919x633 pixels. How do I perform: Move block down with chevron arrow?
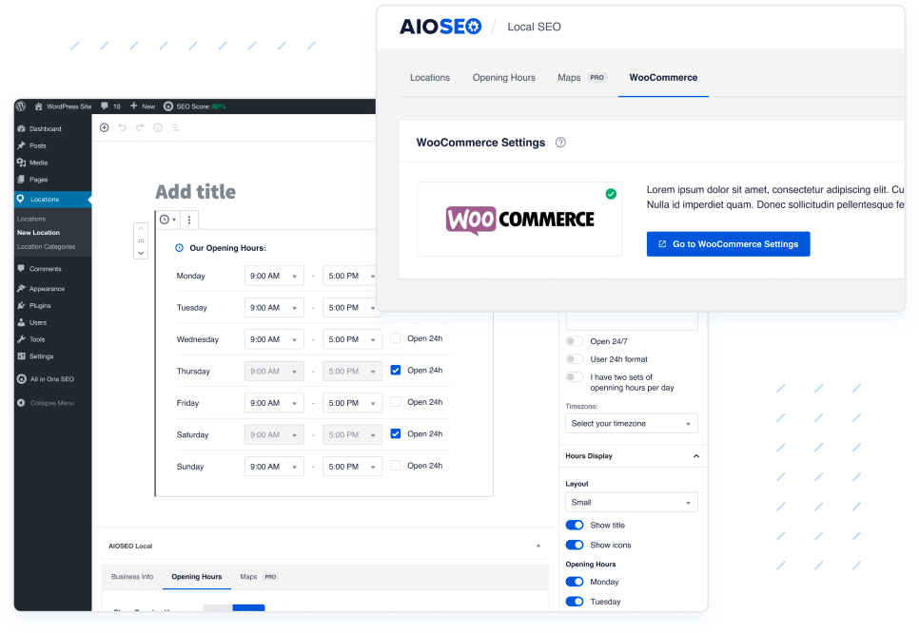pyautogui.click(x=141, y=253)
